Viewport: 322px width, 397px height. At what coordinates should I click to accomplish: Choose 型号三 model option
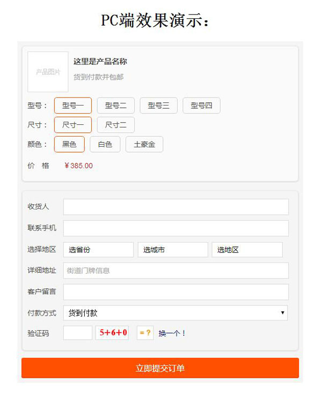159,106
